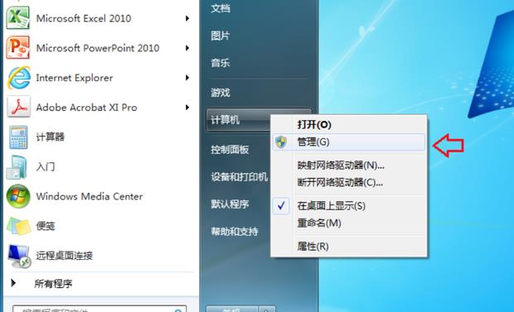Screen dimensions: 514x312
Task: Click the shield icon beside 管理(G)
Action: pyautogui.click(x=281, y=142)
